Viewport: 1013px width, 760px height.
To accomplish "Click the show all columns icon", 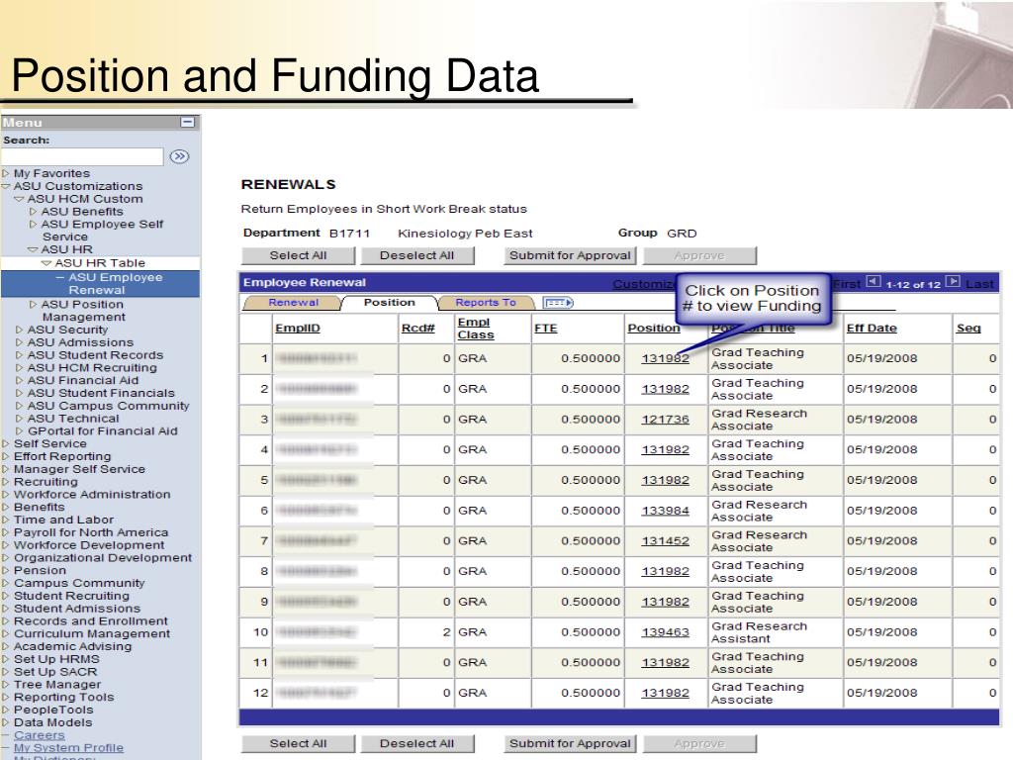I will pyautogui.click(x=558, y=303).
